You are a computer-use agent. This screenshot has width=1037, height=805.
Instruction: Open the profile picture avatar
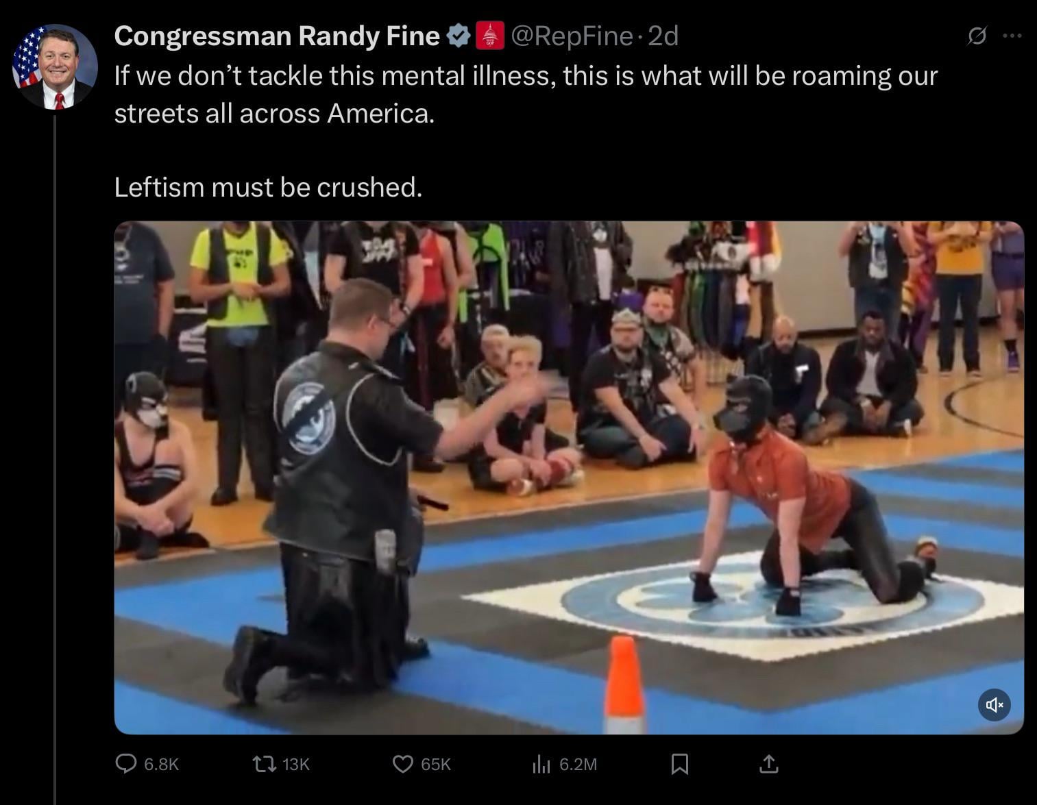click(55, 66)
